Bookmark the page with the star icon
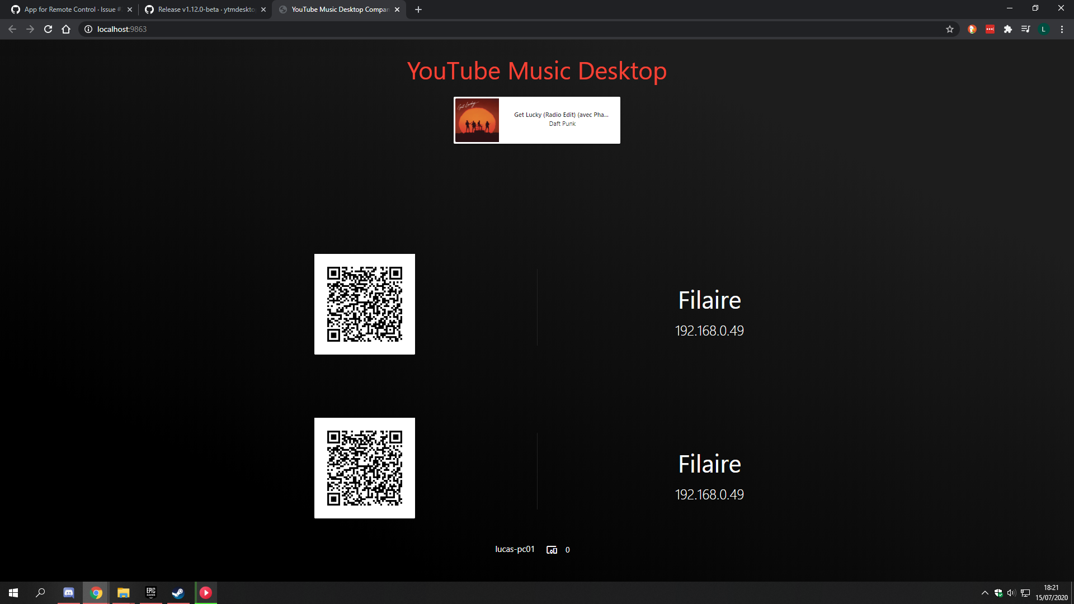 [949, 29]
